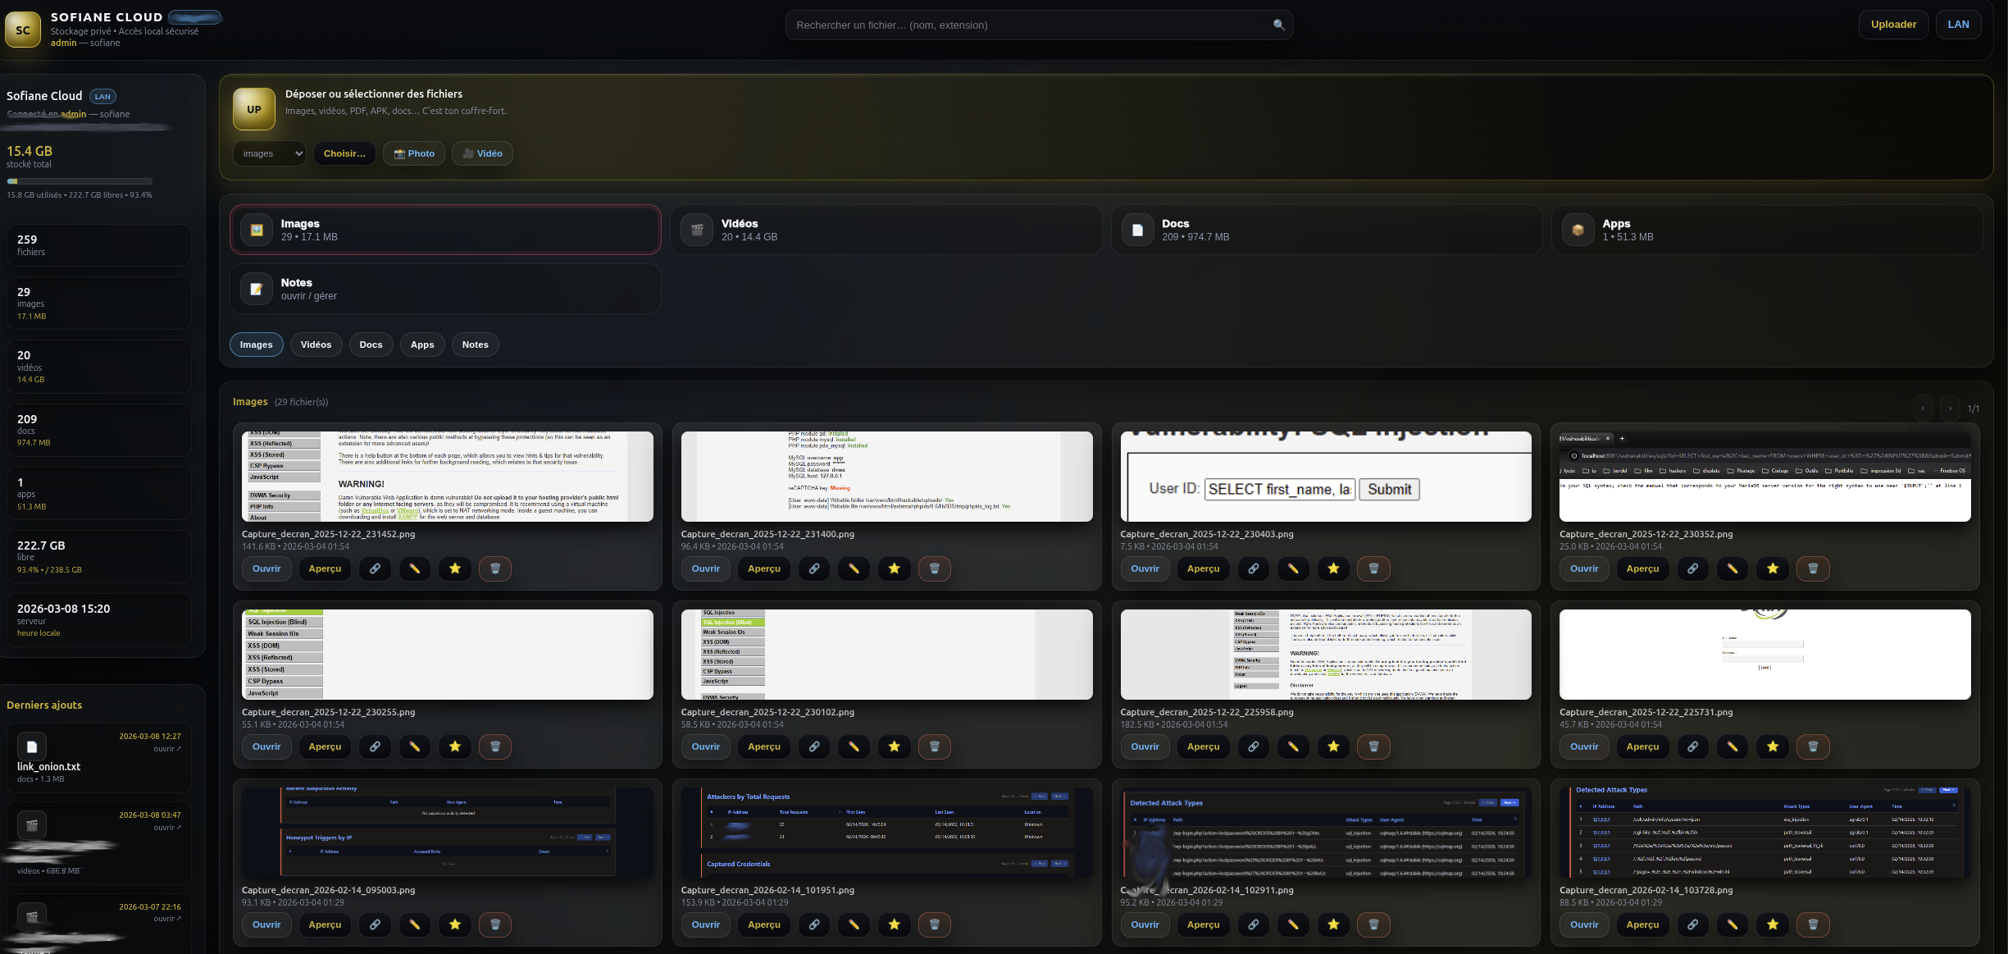Click pencil icon for Capture_decran_2025-12-22_230255.png

coord(415,746)
